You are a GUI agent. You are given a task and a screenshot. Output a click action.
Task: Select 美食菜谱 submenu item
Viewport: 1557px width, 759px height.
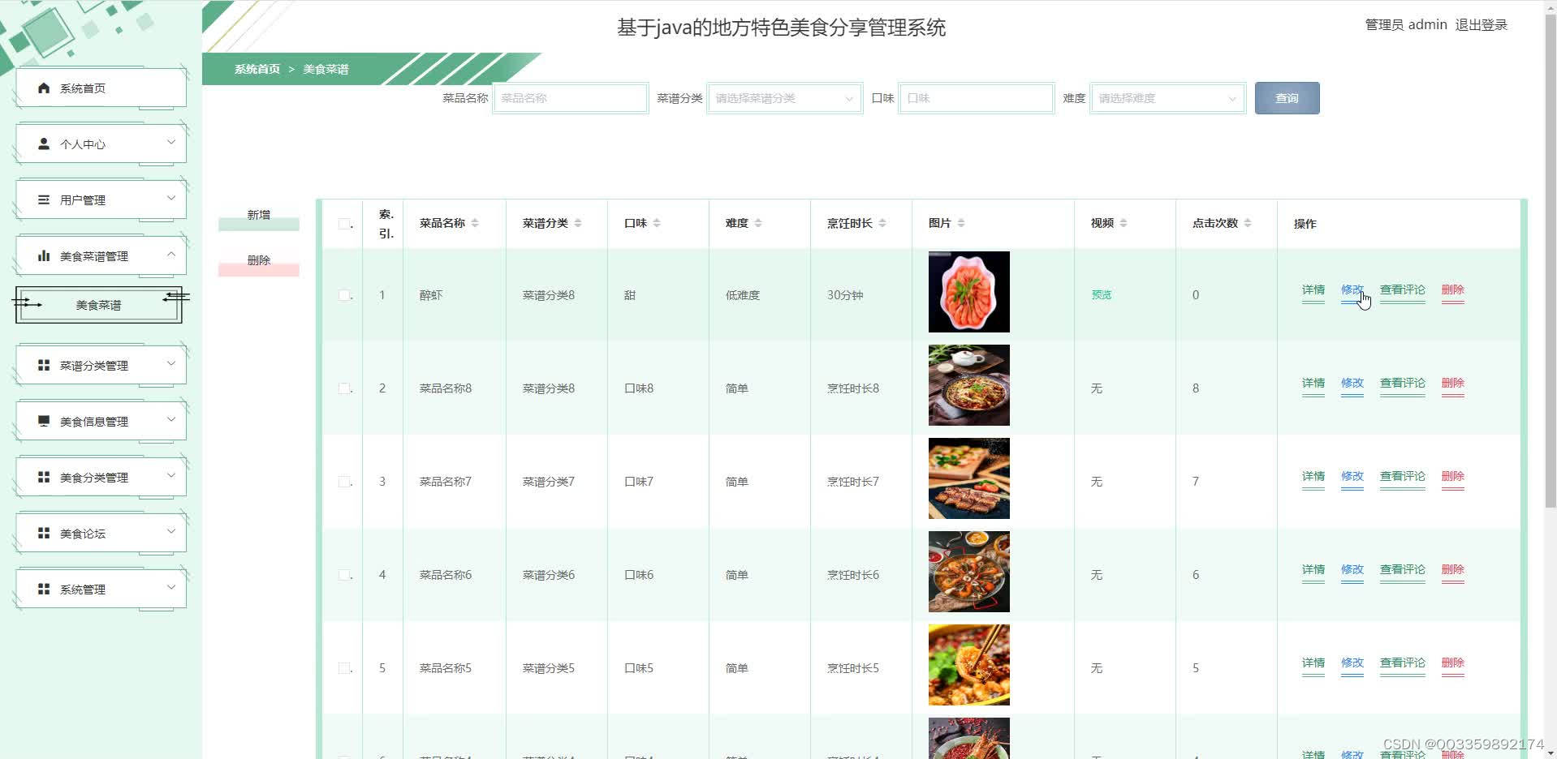click(98, 305)
